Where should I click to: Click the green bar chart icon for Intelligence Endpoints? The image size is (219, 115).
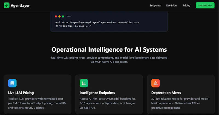84,83
